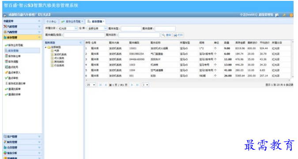Screen dimensions: 298x159
Task: Select 发动机系统 category in the tree
Action: click(x=59, y=54)
